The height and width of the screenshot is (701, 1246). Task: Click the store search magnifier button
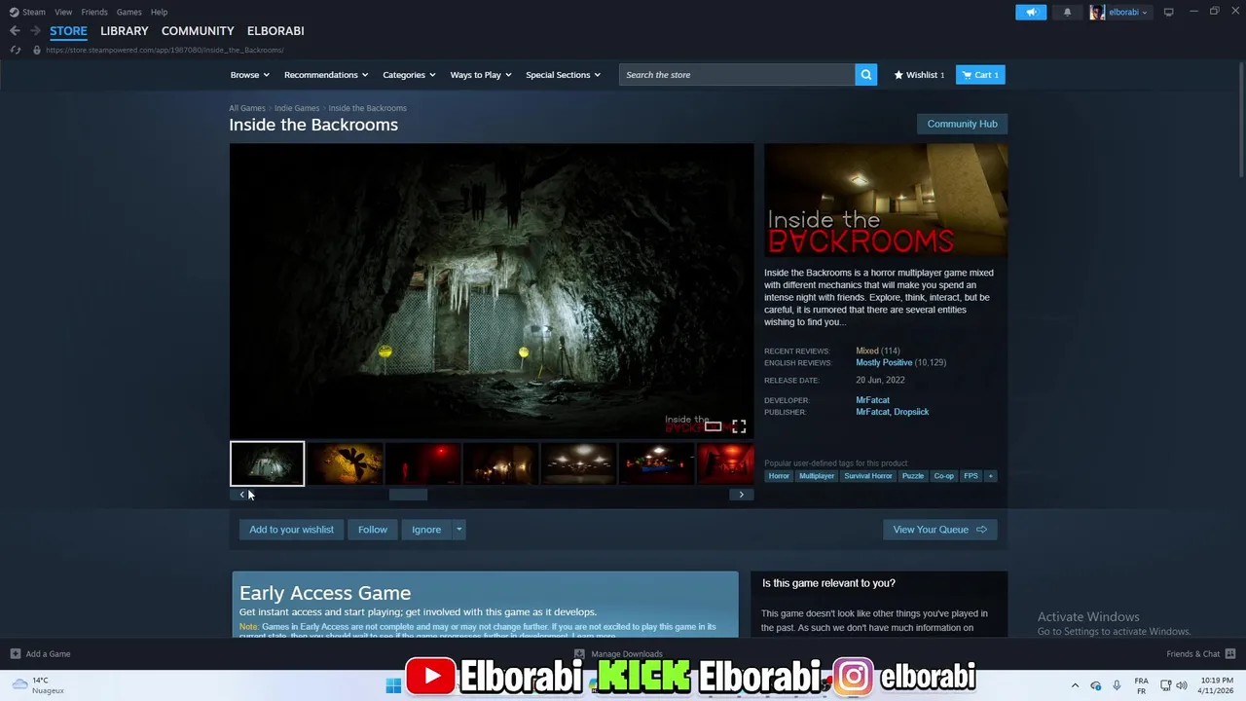point(865,75)
